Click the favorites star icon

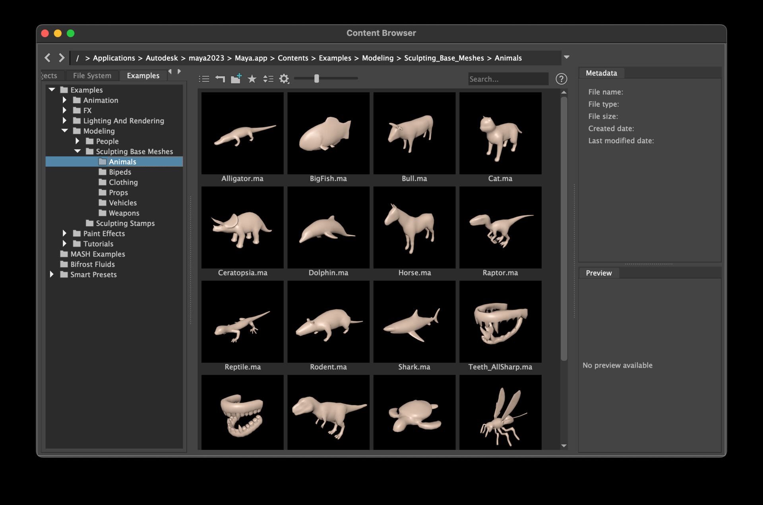pyautogui.click(x=252, y=79)
